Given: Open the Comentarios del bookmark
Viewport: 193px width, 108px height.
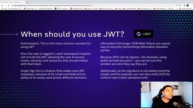Looking at the screenshot, I should (x=160, y=8).
